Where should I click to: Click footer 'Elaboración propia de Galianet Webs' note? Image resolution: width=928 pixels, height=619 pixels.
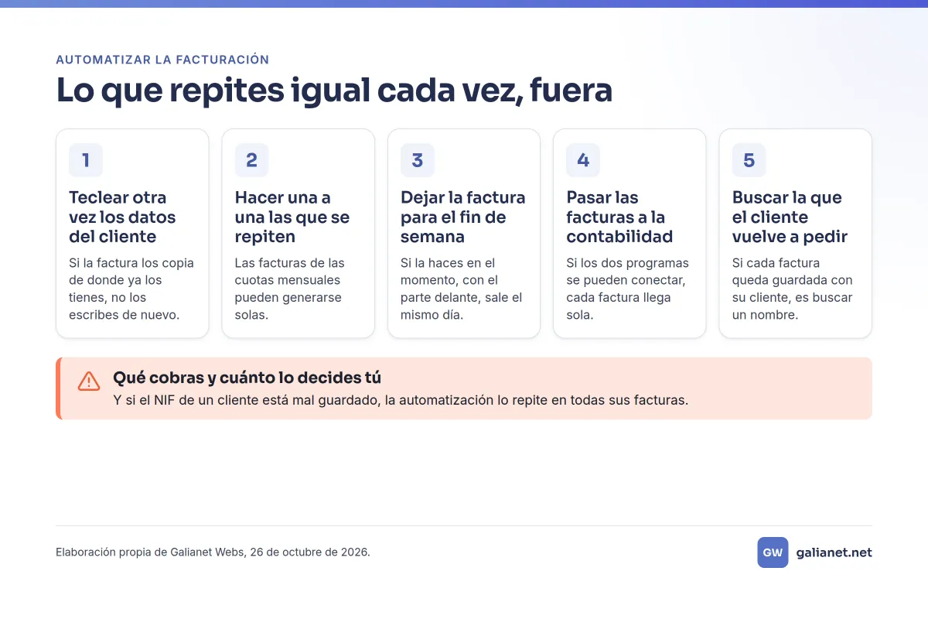(x=213, y=552)
